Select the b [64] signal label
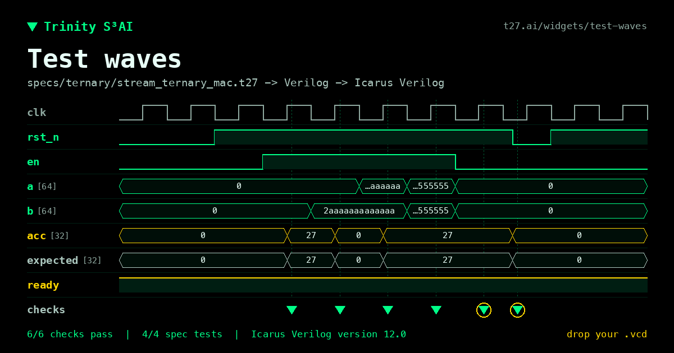 pyautogui.click(x=42, y=211)
